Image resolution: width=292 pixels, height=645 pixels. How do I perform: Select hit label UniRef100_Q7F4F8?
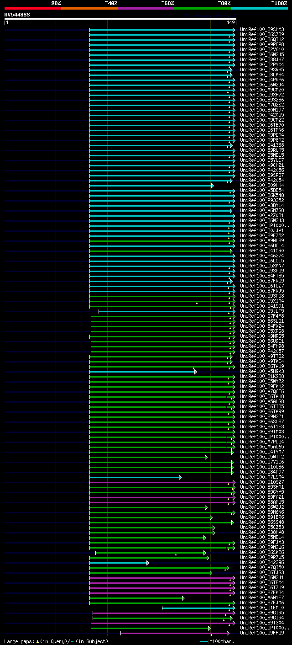click(x=261, y=316)
